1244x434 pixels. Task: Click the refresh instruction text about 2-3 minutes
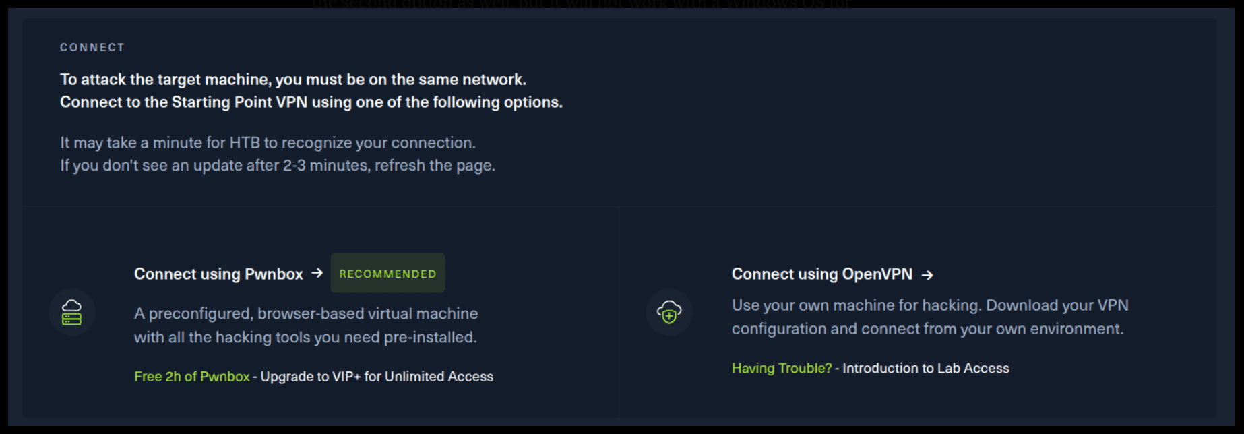tap(278, 164)
